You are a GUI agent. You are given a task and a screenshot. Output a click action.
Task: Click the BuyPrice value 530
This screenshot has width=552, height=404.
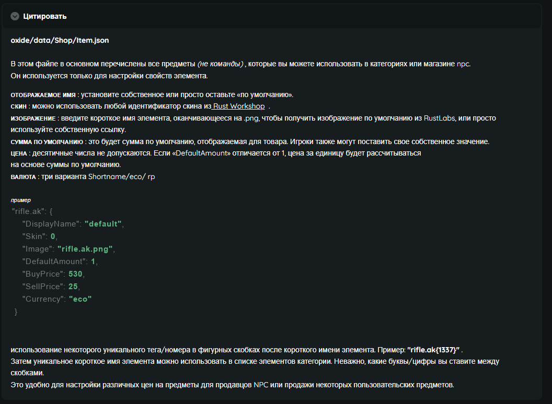(x=76, y=274)
